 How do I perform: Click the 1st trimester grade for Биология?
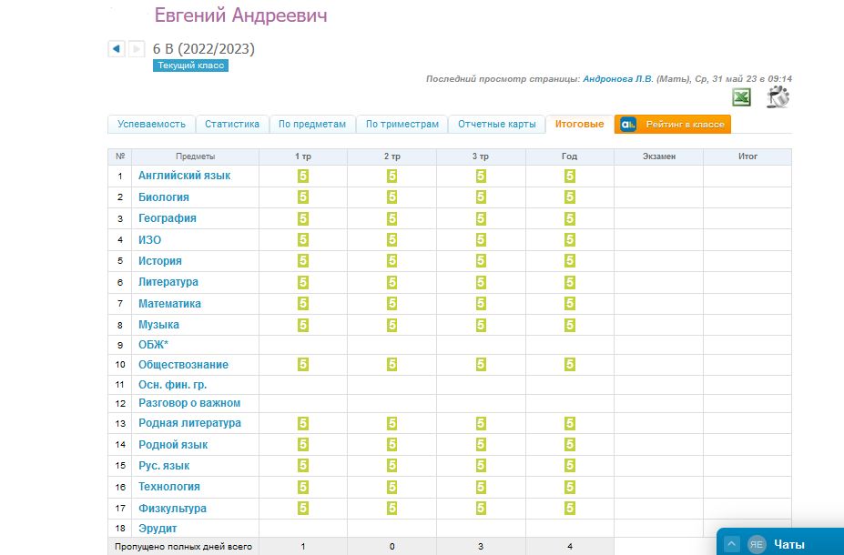point(303,197)
